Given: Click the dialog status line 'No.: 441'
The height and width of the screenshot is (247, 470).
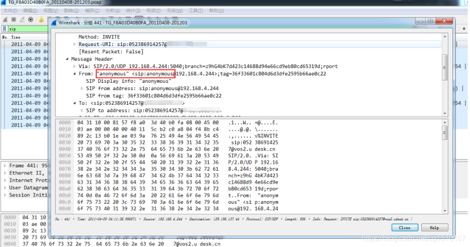Looking at the screenshot, I should point(62,219).
